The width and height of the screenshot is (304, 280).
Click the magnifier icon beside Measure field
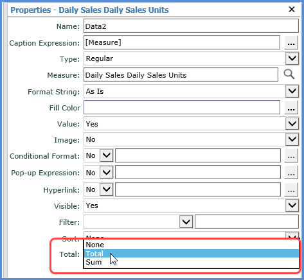[x=289, y=74]
